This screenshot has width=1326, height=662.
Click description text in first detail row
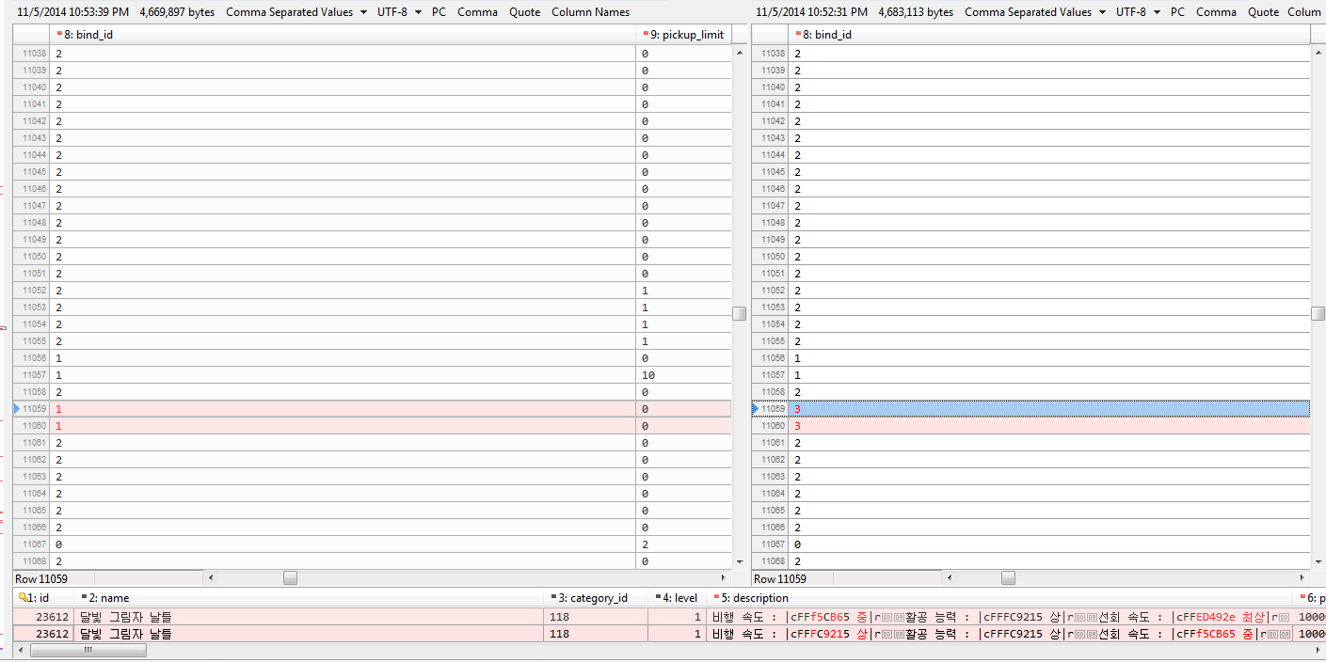(1001, 617)
